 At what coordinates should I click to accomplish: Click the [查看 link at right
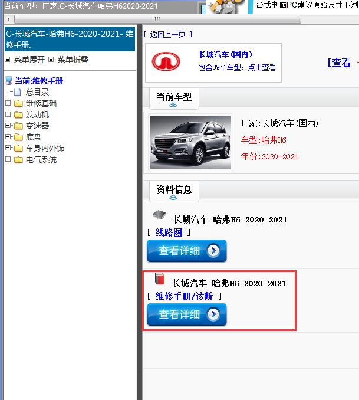tap(340, 63)
